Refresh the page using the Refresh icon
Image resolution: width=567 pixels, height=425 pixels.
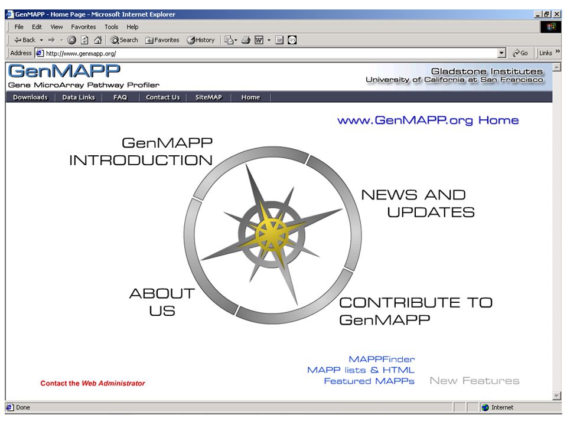click(84, 40)
